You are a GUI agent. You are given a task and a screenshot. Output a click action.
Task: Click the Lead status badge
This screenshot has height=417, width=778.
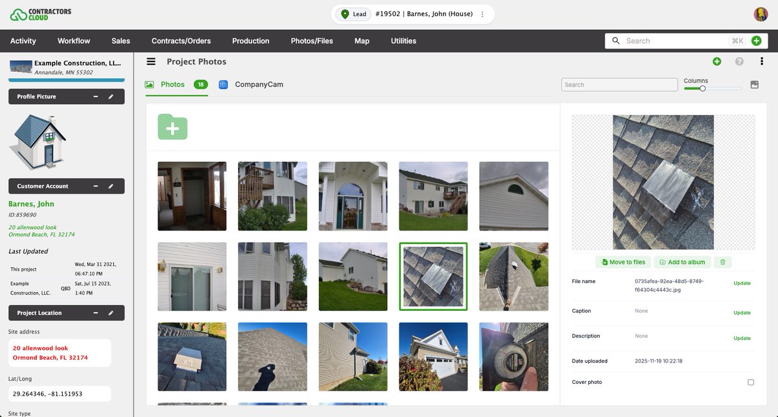(354, 14)
